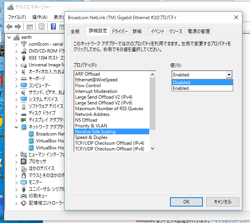This screenshot has height=223, width=250.
Task: Expand the プロセッサ node
Action: point(16,162)
